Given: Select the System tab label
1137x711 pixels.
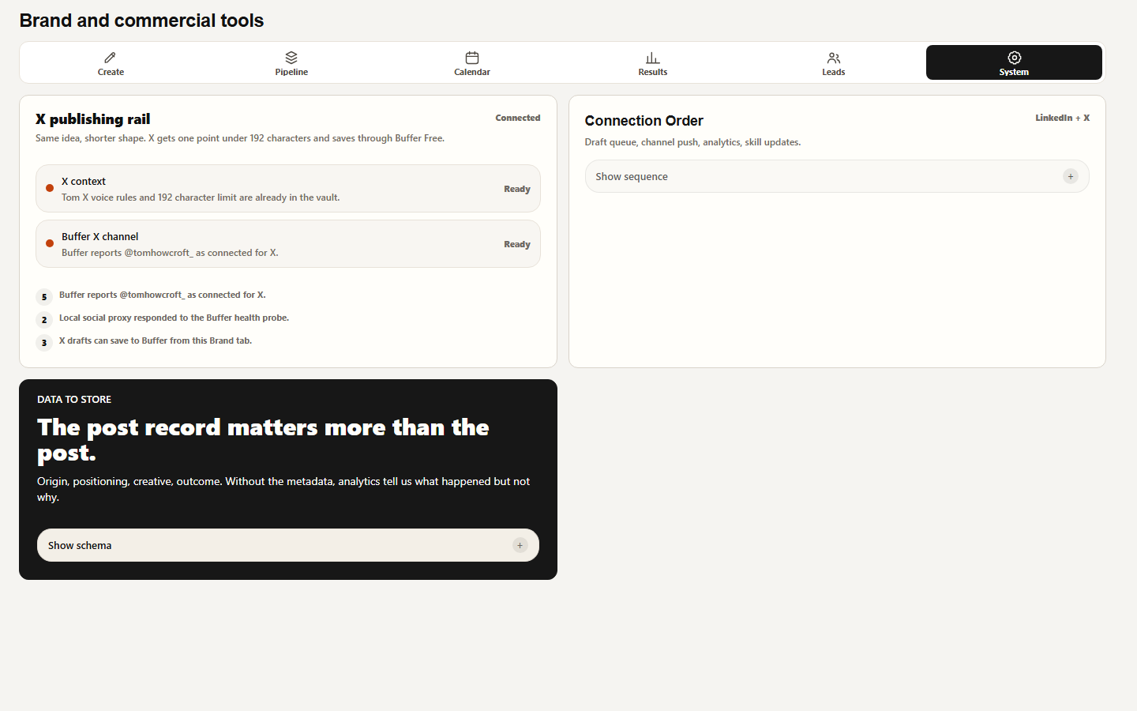Looking at the screenshot, I should 1014,72.
